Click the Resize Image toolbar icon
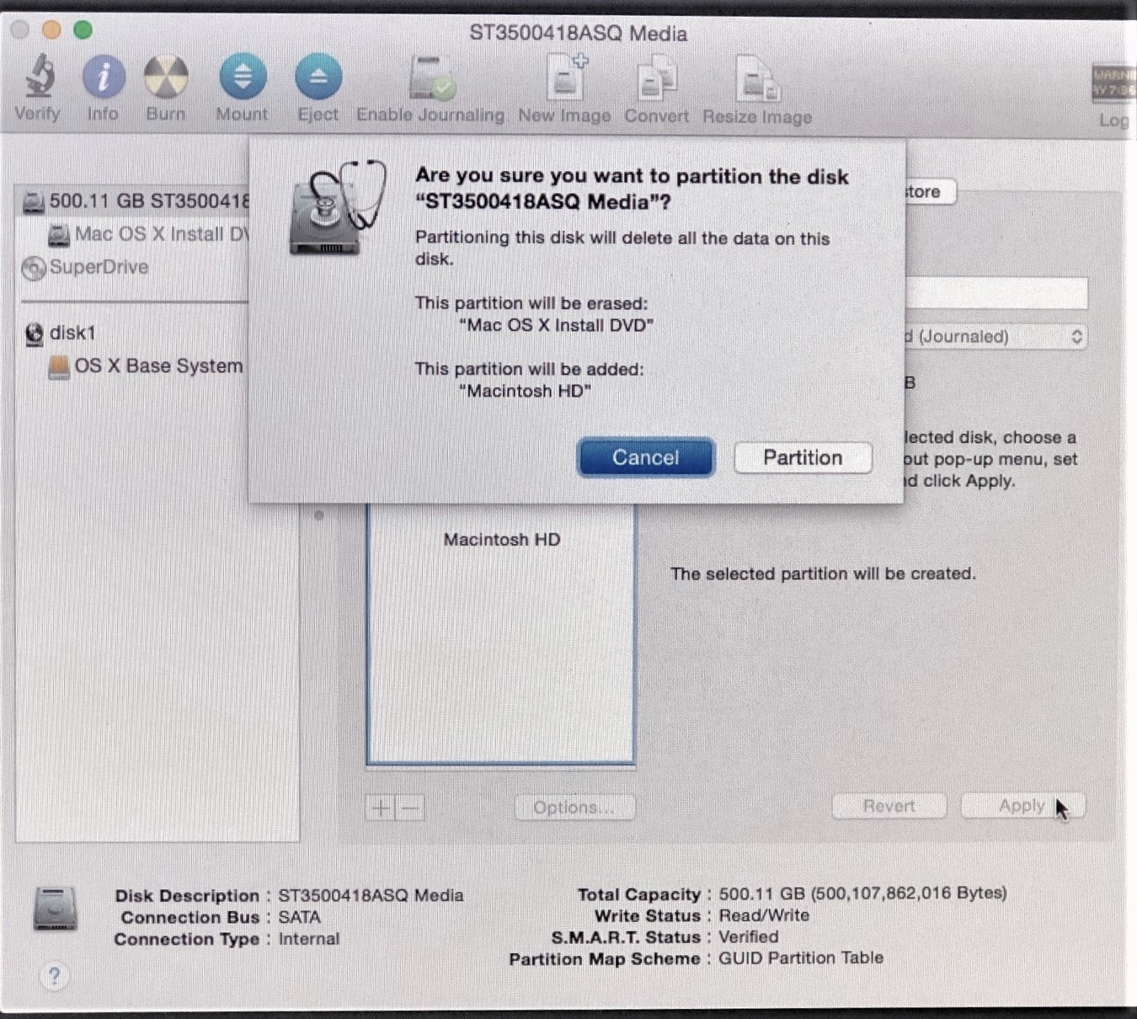 [x=757, y=80]
